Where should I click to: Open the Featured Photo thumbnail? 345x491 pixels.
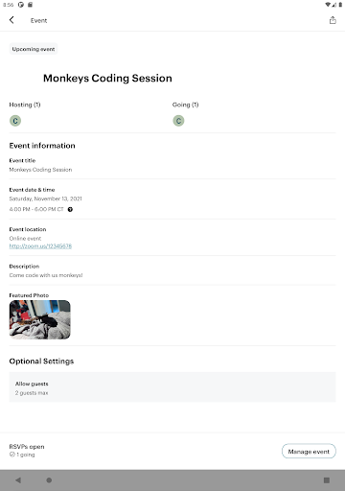click(x=40, y=319)
